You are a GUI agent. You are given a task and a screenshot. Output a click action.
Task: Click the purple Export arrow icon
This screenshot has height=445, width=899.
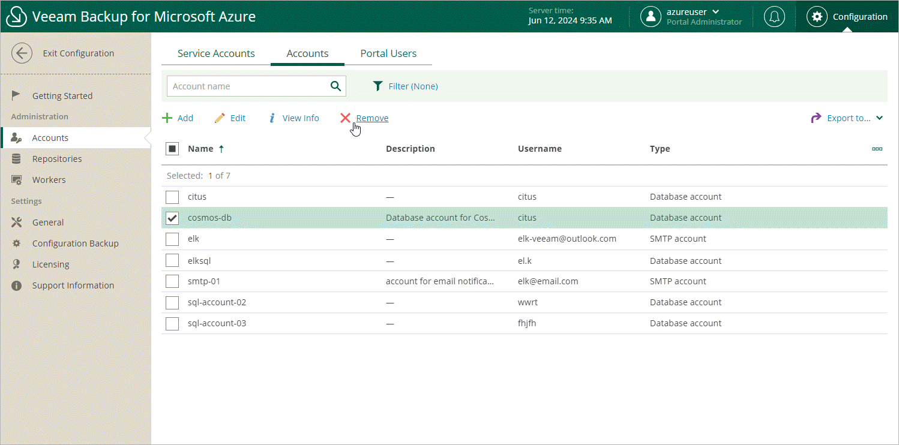click(816, 118)
